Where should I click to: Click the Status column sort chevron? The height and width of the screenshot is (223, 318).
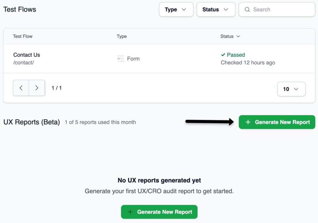238,37
